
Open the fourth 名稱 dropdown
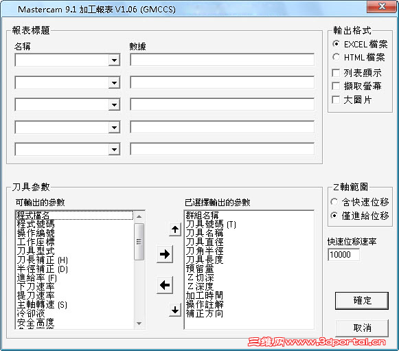(114, 127)
